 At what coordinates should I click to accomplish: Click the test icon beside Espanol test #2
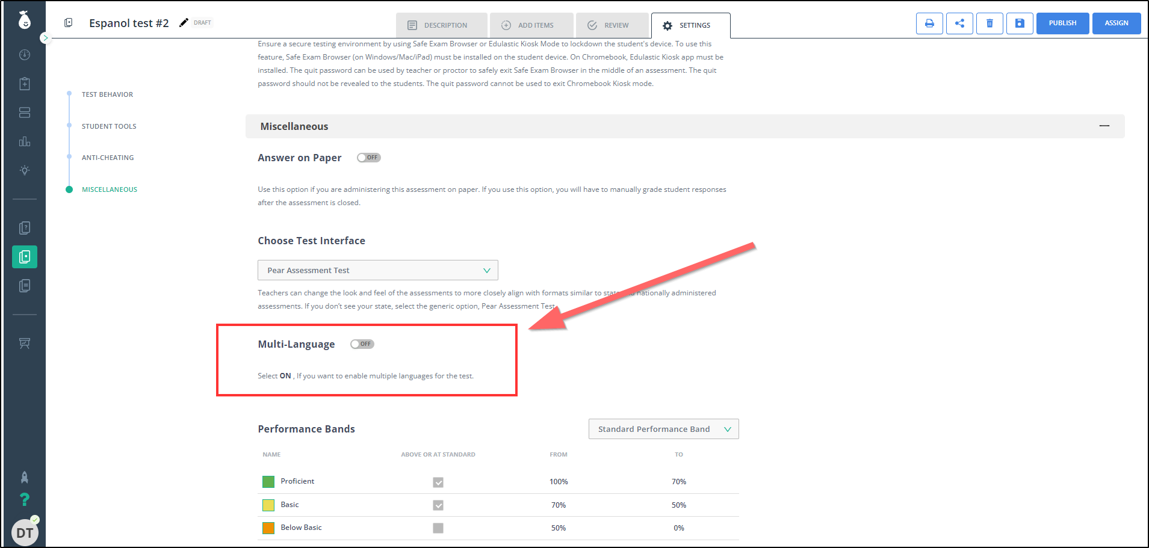(x=69, y=23)
